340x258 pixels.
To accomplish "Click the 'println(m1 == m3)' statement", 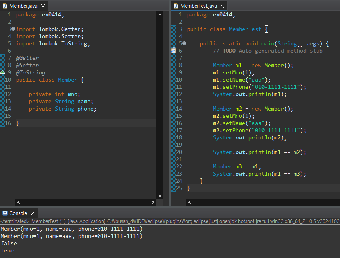I will (x=259, y=174).
